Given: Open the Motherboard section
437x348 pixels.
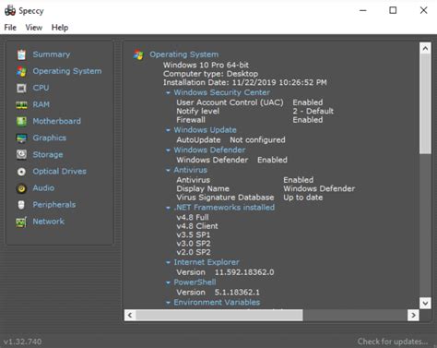Looking at the screenshot, I should (x=57, y=121).
